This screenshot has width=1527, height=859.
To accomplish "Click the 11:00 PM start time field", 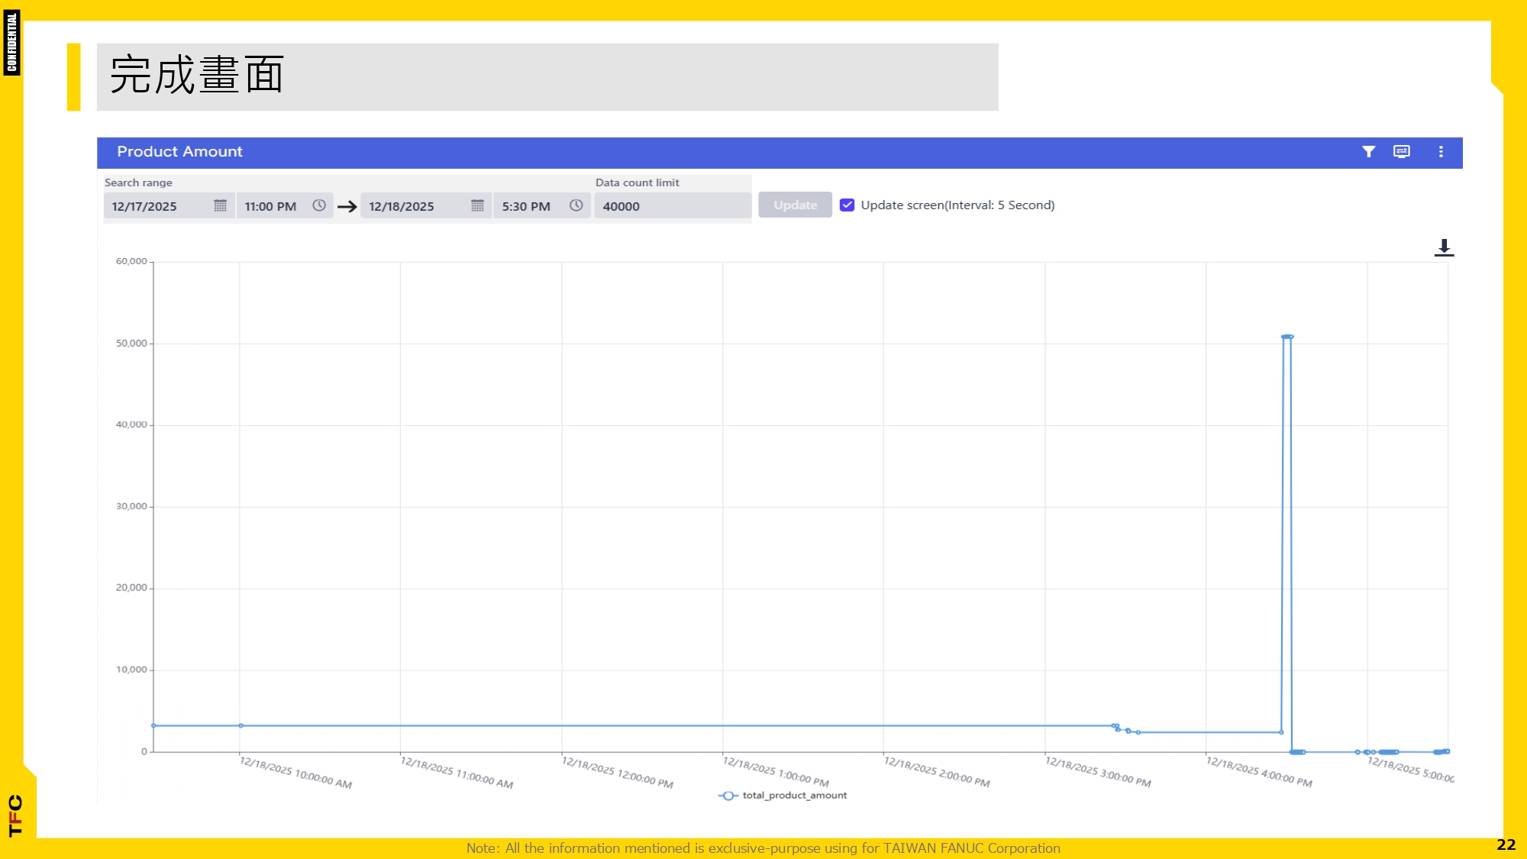I will (x=270, y=206).
